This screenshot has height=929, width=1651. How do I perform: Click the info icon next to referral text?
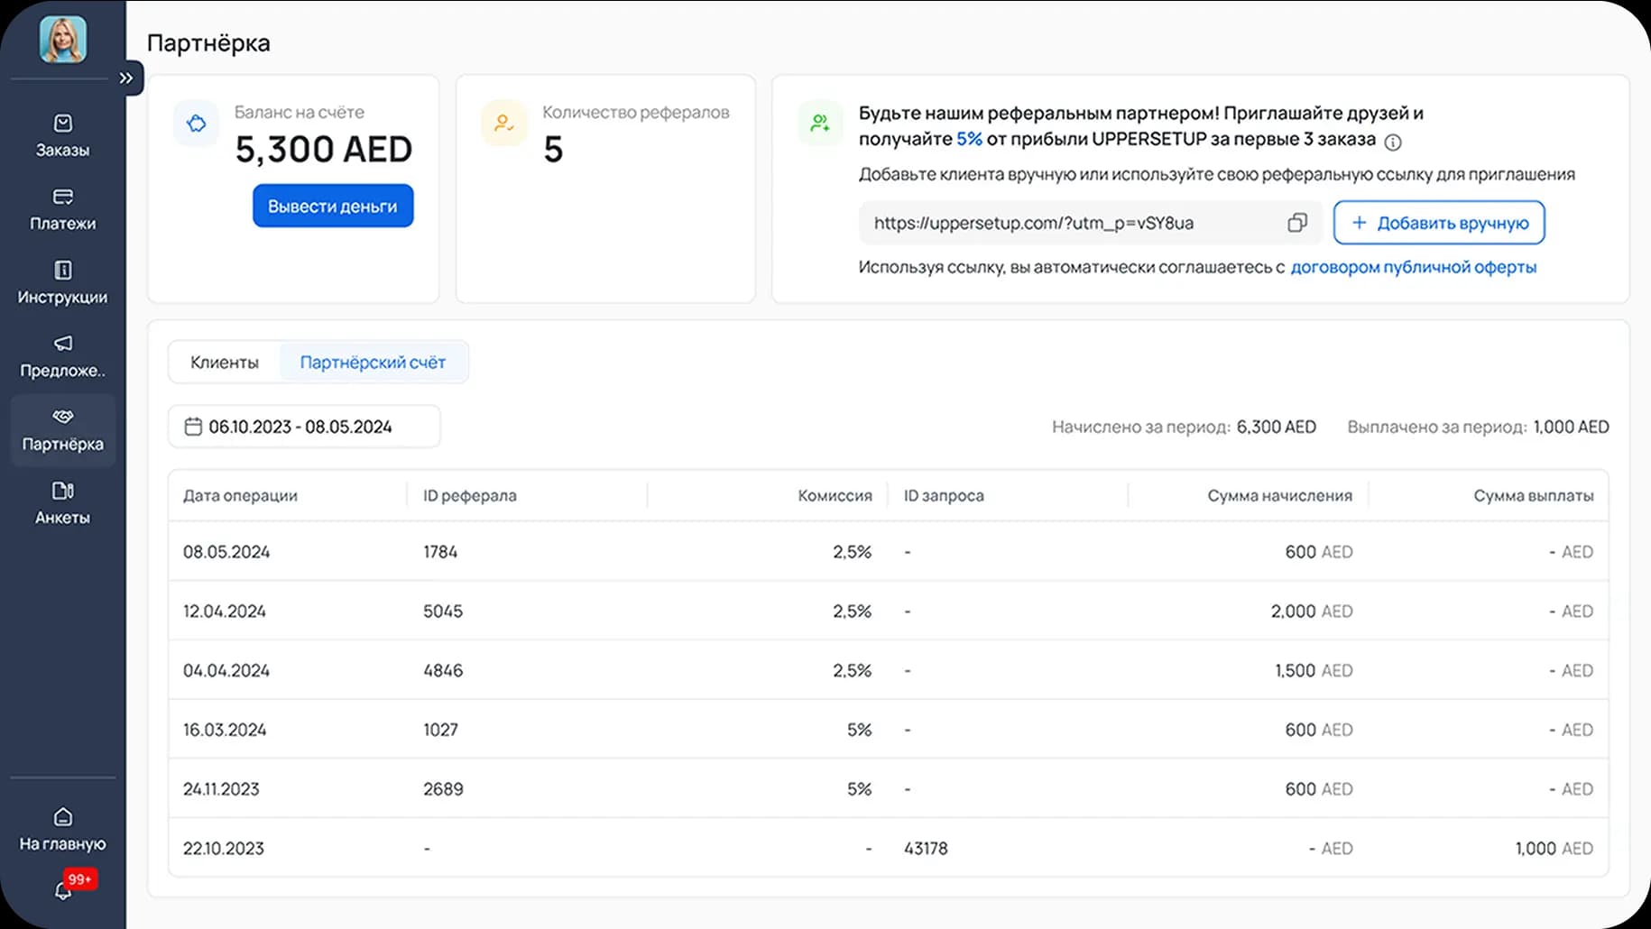point(1393,143)
